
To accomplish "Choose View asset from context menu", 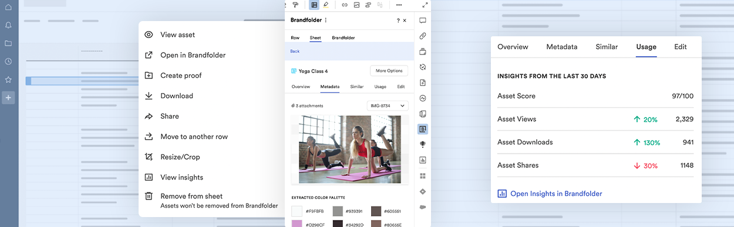I will click(178, 35).
